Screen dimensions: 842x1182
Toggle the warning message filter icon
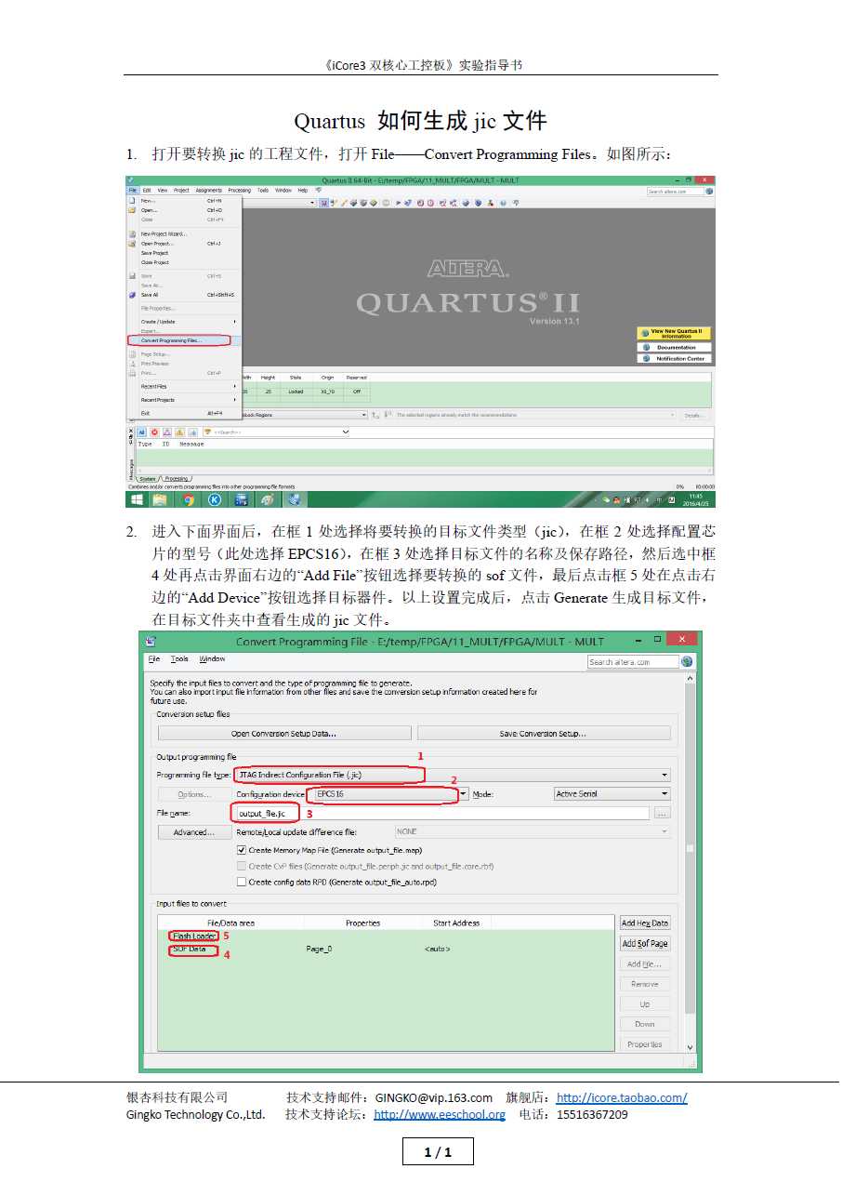(x=179, y=432)
